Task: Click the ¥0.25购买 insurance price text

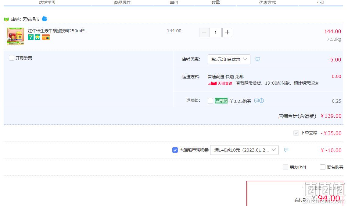Action: click(x=241, y=101)
